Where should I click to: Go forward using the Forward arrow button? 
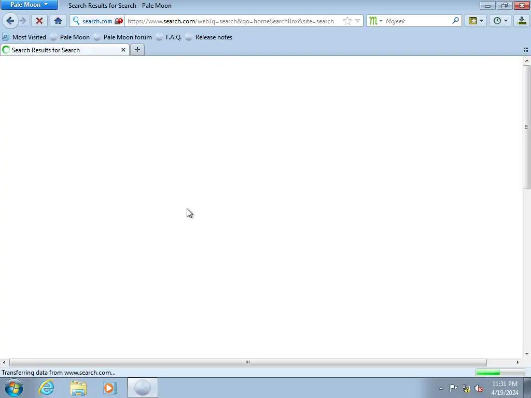click(23, 21)
